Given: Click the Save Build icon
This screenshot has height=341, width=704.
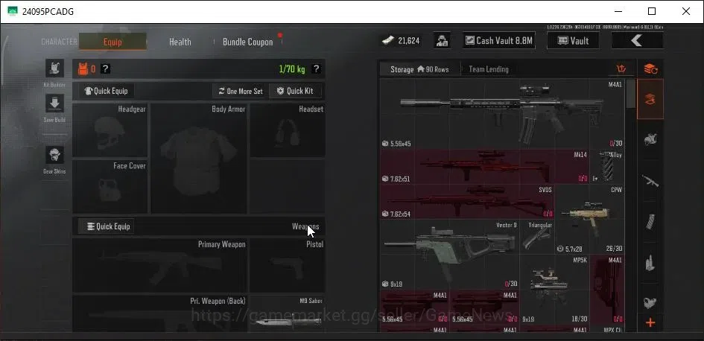Looking at the screenshot, I should click(x=54, y=103).
